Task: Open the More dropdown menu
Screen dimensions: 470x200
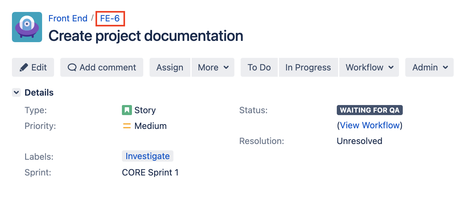Action: click(x=213, y=67)
